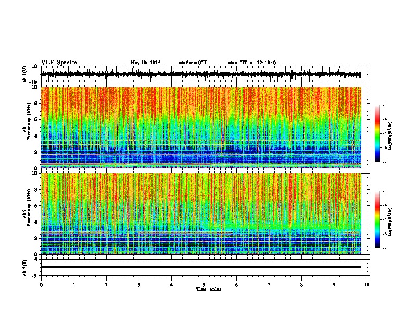Click time axis tick label "5"
The width and height of the screenshot is (413, 319).
(204, 285)
